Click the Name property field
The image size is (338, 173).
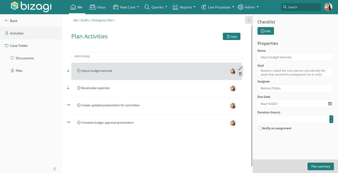click(295, 57)
